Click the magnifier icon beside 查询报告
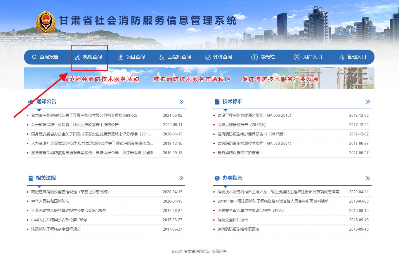This screenshot has width=399, height=263. tap(34, 57)
